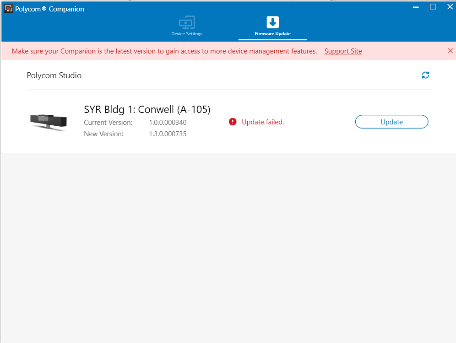Image resolution: width=456 pixels, height=343 pixels.
Task: Open the Device Settings tab
Action: (187, 27)
